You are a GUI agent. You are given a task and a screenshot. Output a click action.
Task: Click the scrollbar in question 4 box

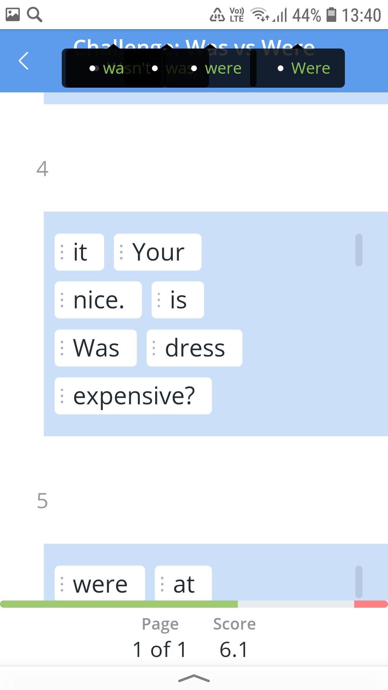(359, 250)
